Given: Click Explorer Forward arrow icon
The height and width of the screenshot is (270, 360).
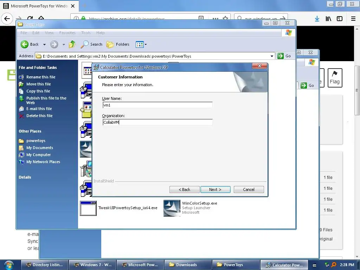Looking at the screenshot, I should click(54, 44).
